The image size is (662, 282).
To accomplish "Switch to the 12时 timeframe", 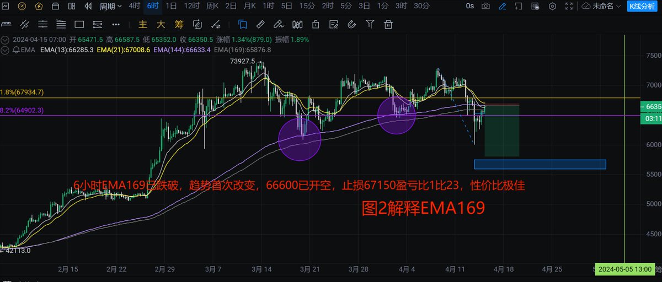I will [191, 6].
